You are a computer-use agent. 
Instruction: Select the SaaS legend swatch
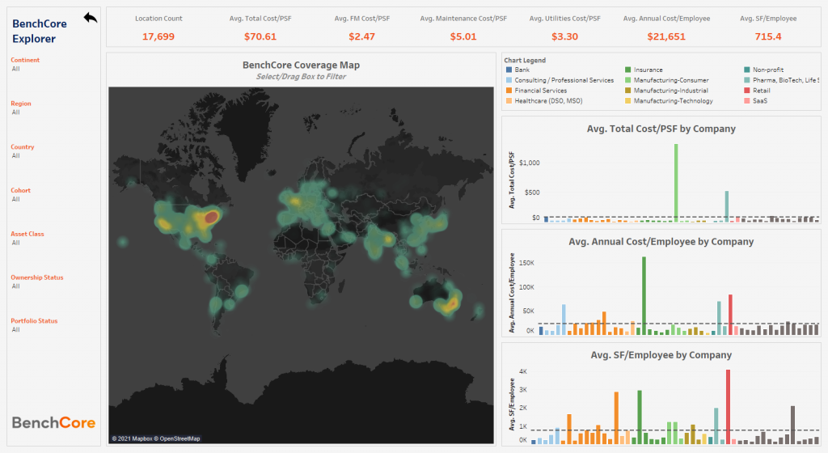746,101
